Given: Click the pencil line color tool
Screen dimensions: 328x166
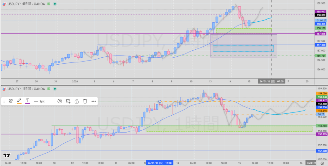Looking at the screenshot, I should 19,101.
